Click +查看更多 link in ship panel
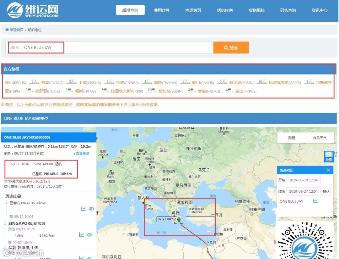Image resolution: width=339 pixels, height=259 pixels. (x=81, y=154)
